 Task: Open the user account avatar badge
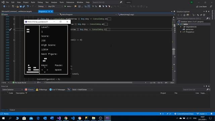pos(191,2)
